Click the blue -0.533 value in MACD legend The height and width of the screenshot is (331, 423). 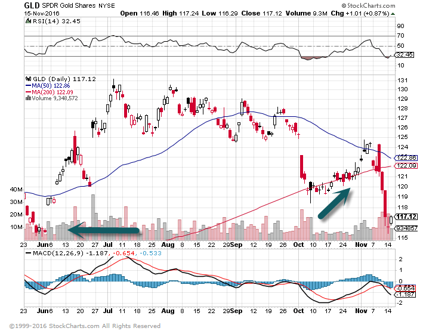click(150, 253)
